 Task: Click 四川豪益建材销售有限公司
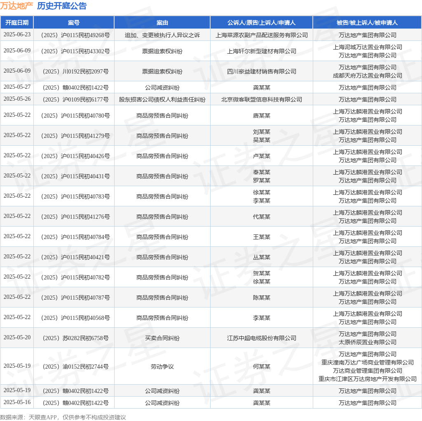coord(262,71)
